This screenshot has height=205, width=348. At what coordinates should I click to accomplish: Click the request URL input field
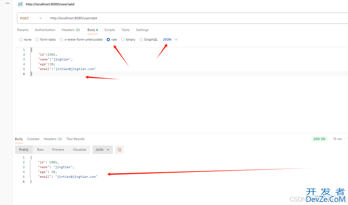(197, 18)
